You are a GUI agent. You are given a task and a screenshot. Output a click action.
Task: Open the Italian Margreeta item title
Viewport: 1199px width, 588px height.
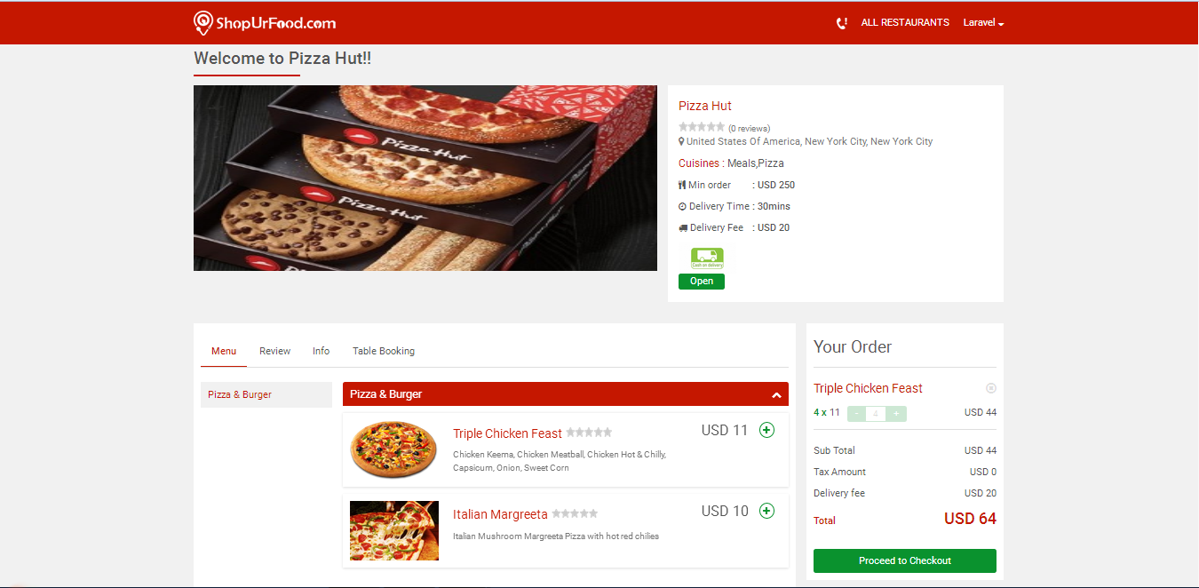click(500, 514)
